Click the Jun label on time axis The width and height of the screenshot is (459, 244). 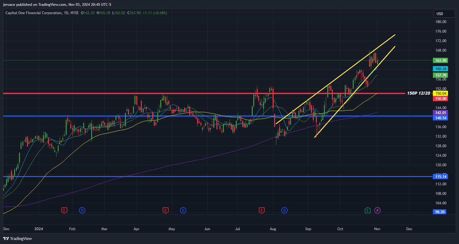click(207, 229)
